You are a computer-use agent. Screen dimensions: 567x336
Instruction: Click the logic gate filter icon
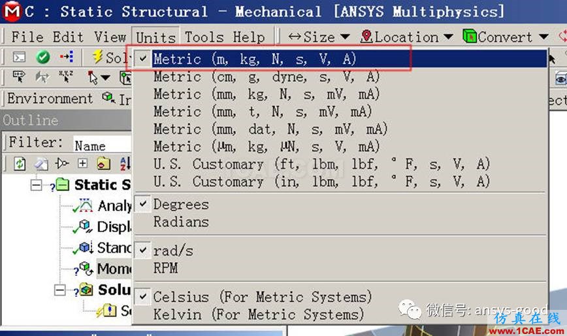pos(62,163)
